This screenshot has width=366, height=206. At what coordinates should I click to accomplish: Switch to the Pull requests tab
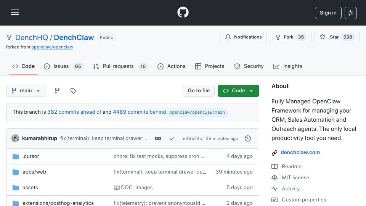pos(120,66)
